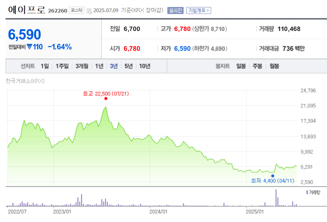Click the 거래량 value 110,468
Image resolution: width=327 pixels, height=222 pixels.
[289, 29]
